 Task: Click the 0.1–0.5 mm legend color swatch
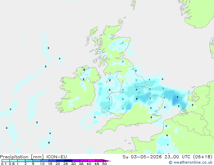coord(6,161)
